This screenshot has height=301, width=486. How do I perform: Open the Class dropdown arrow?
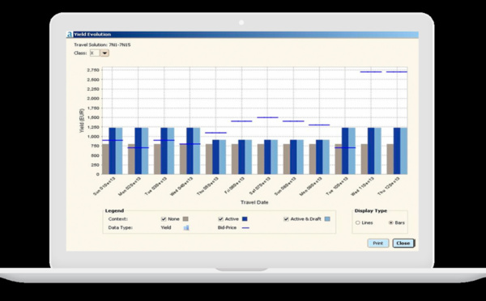tap(104, 53)
